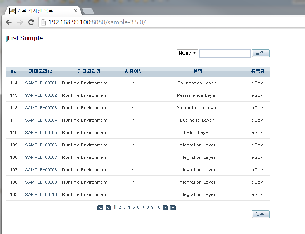
Task: Go to page 2 of results
Action: (120, 207)
